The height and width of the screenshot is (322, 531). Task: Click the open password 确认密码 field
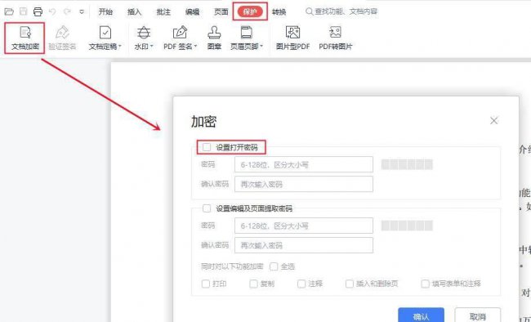304,184
